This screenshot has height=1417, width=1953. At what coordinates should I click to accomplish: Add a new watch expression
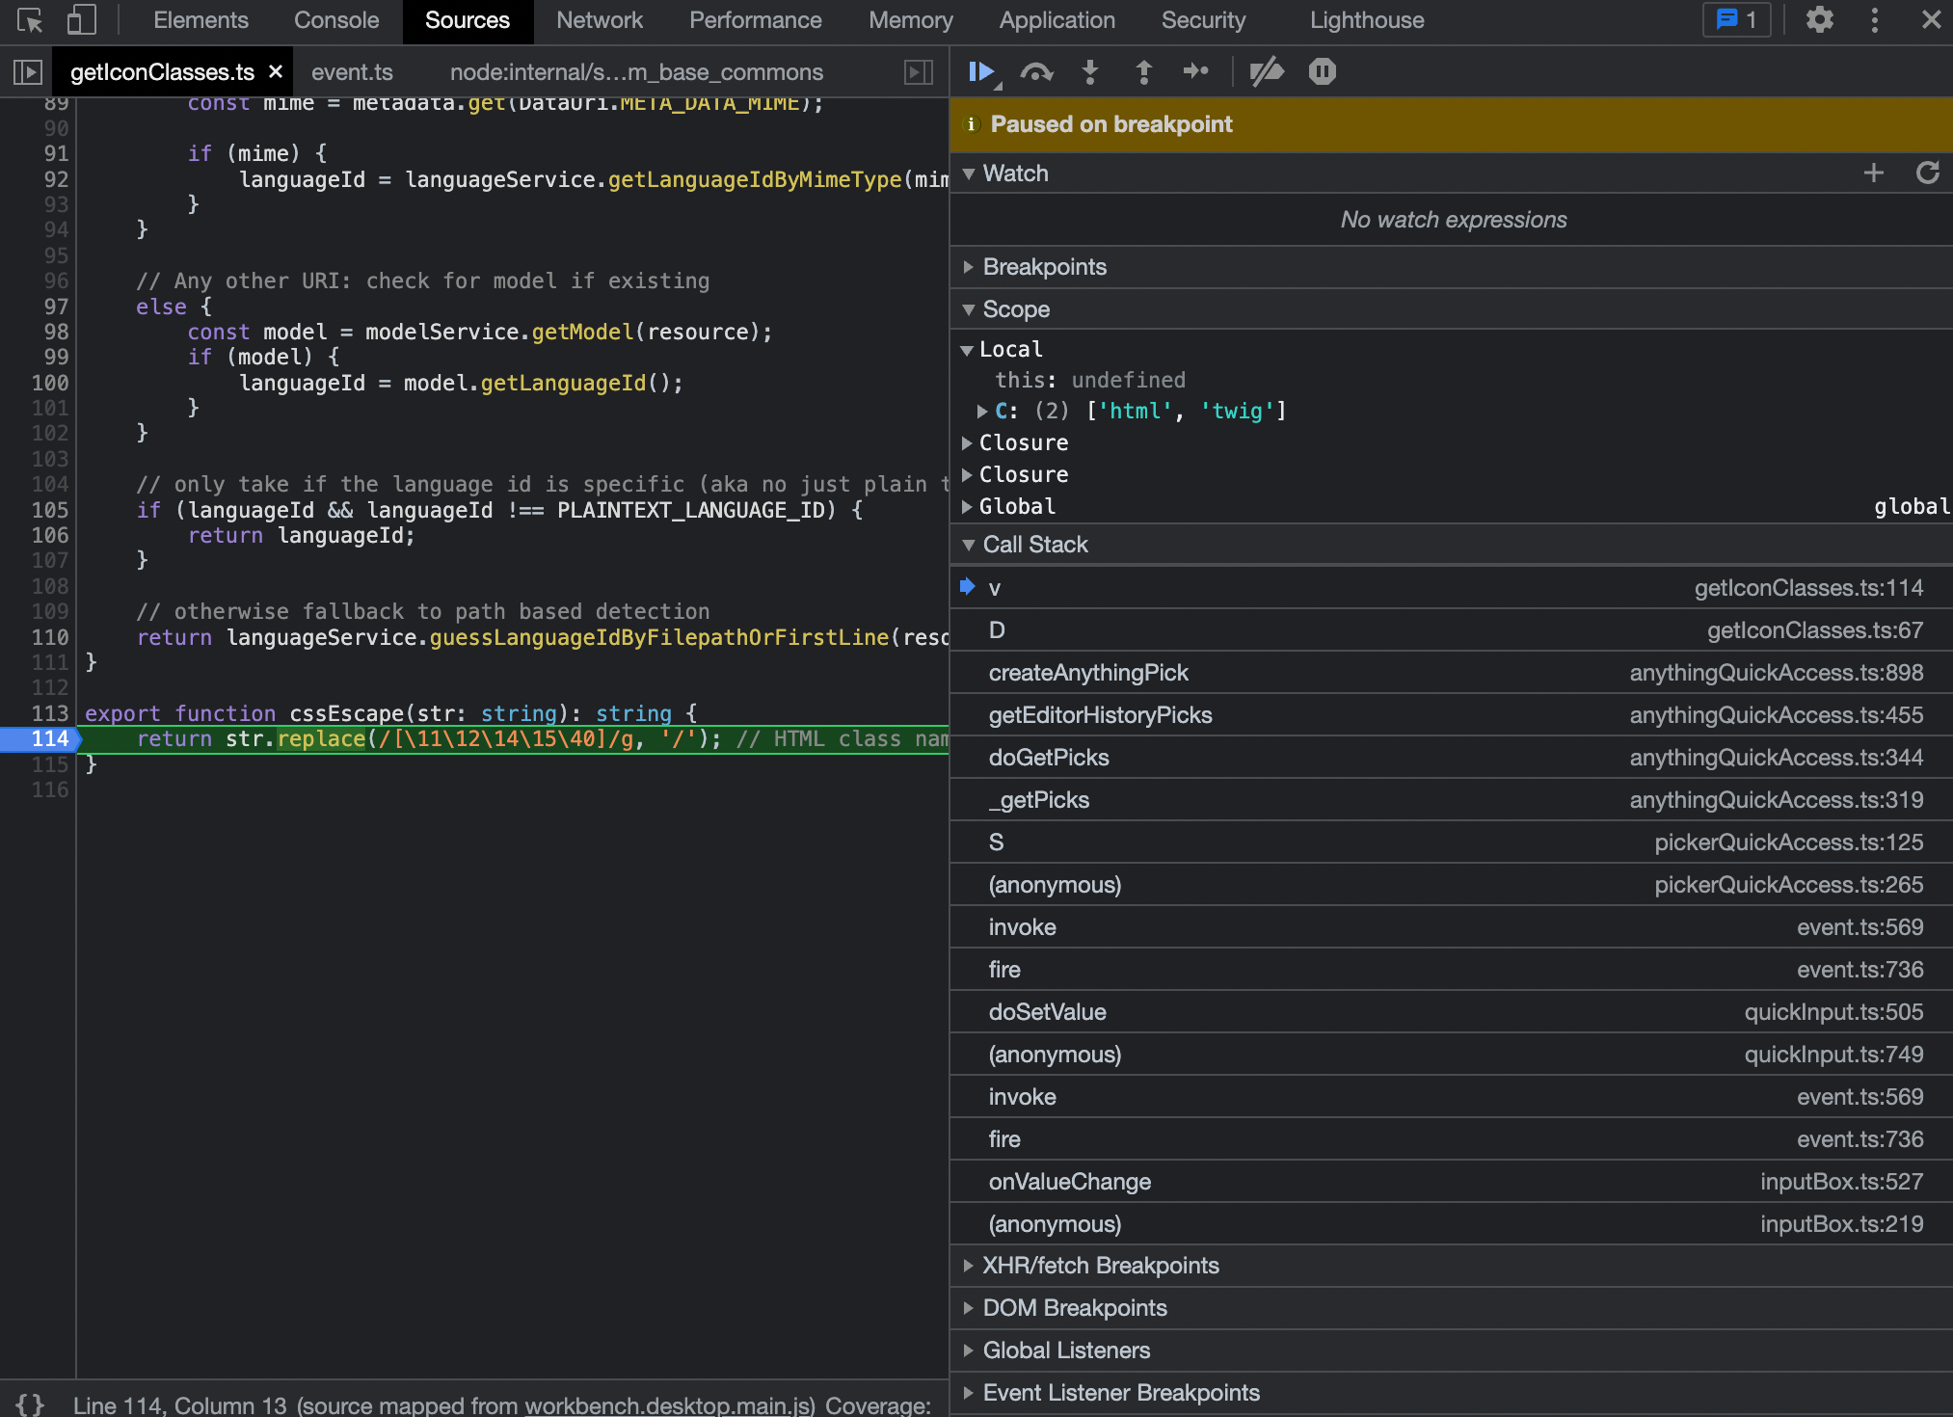(x=1874, y=173)
